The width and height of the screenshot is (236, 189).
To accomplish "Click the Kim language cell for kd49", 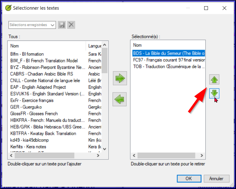I will pyautogui.click(x=95, y=140).
